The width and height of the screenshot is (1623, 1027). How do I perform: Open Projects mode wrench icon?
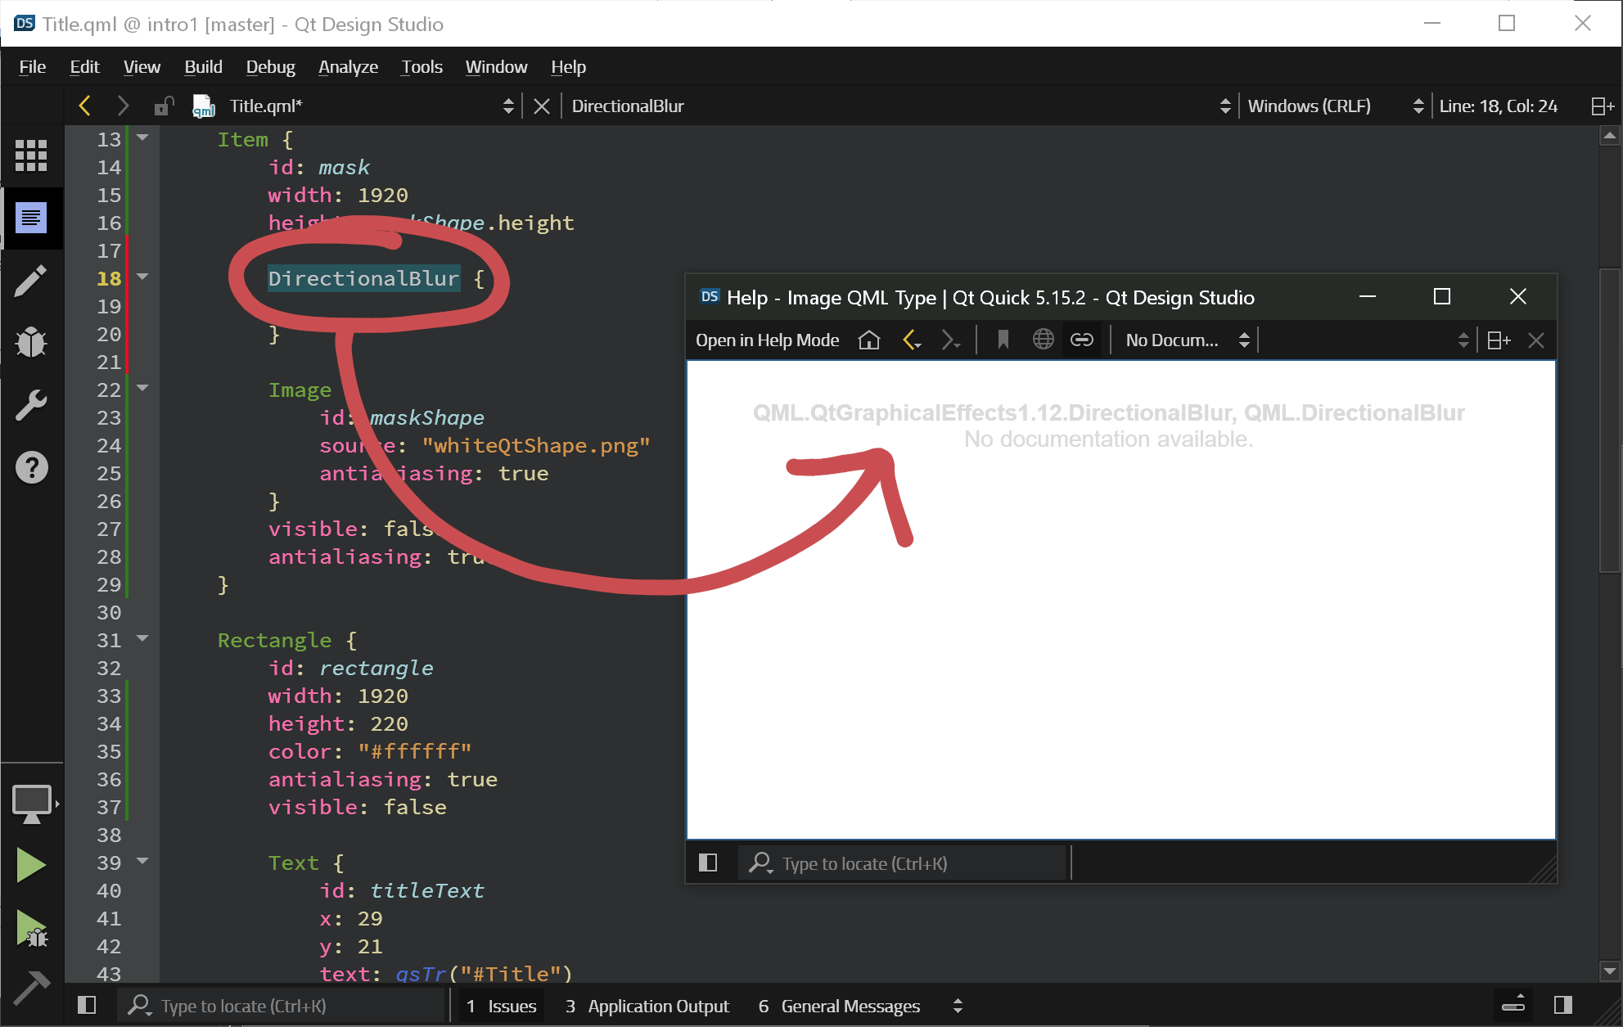(x=31, y=405)
